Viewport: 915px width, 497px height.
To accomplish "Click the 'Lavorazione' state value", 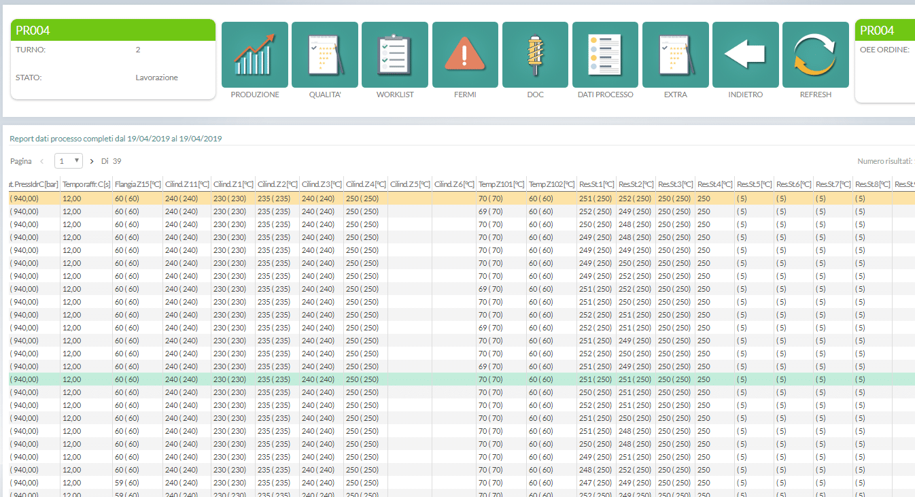I will click(156, 78).
